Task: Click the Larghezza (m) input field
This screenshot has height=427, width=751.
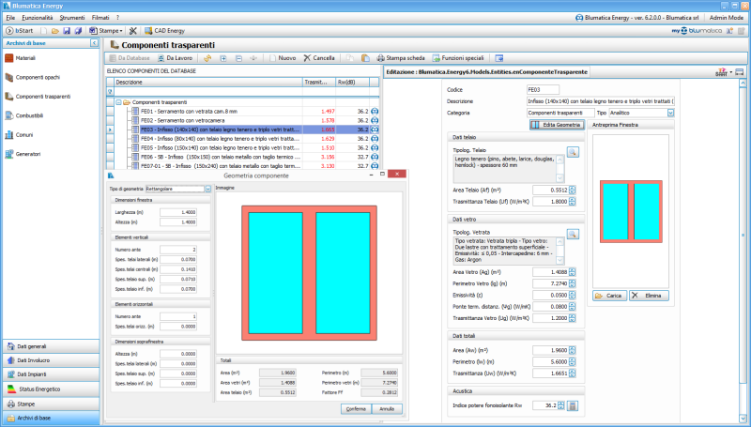Action: pos(178,212)
